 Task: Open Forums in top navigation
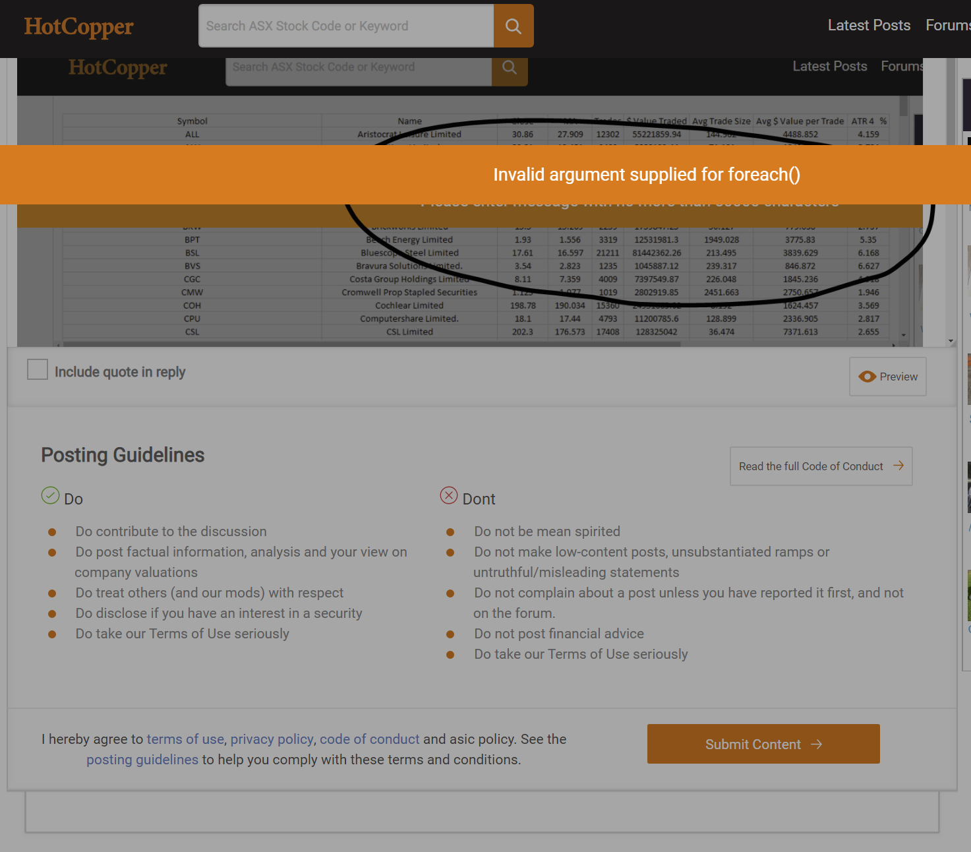pyautogui.click(x=948, y=25)
